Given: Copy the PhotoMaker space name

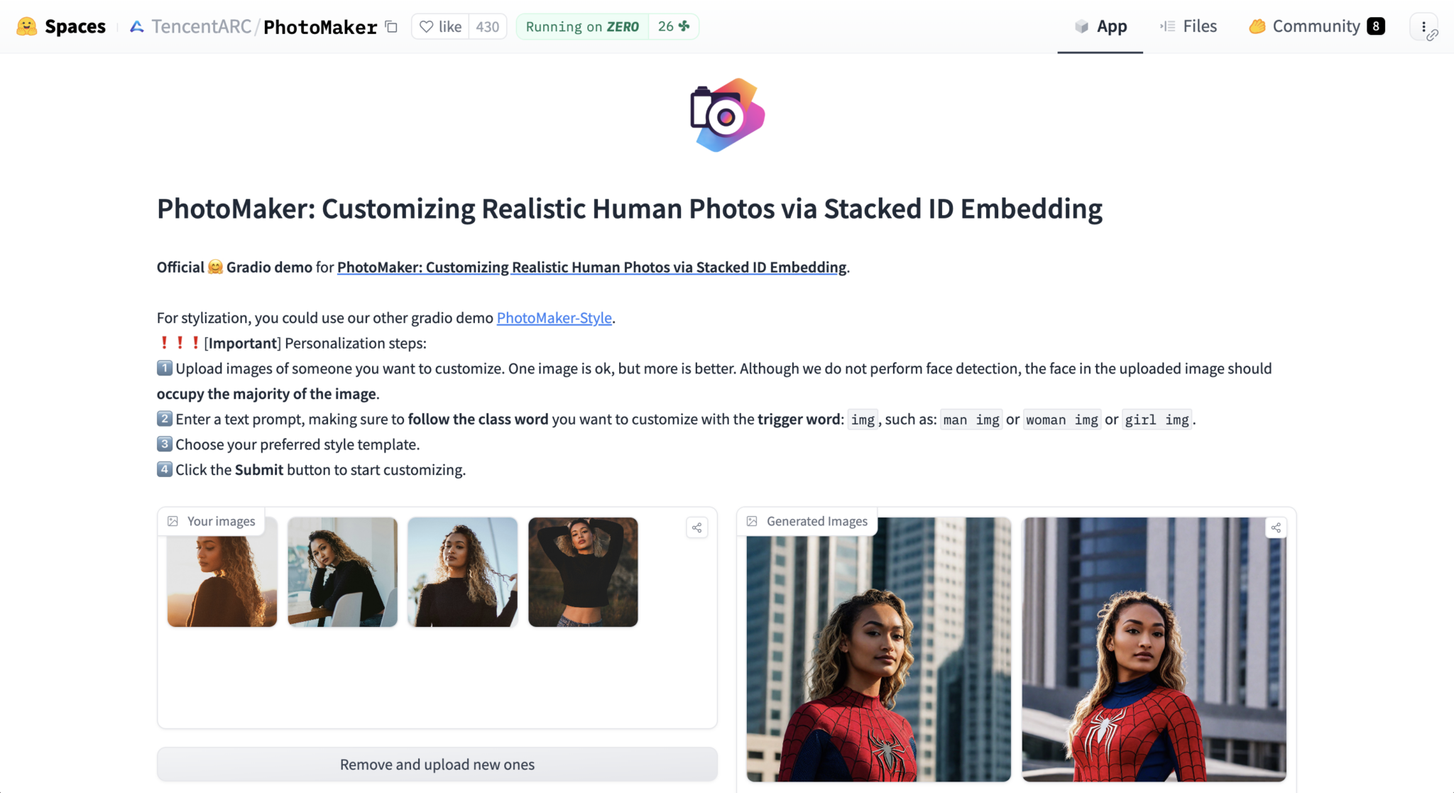Looking at the screenshot, I should point(391,26).
